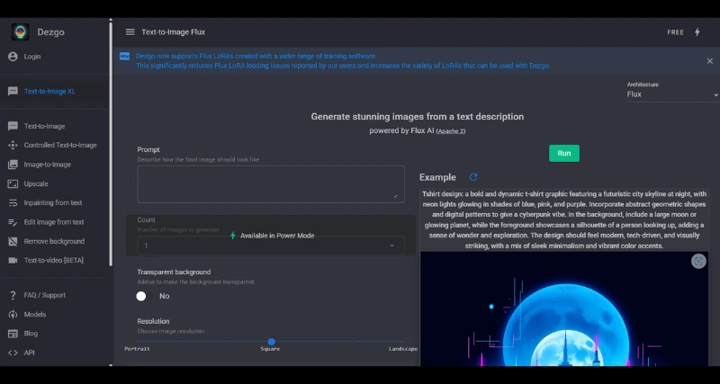This screenshot has width=720, height=384.
Task: Open the API link
Action: (x=30, y=353)
